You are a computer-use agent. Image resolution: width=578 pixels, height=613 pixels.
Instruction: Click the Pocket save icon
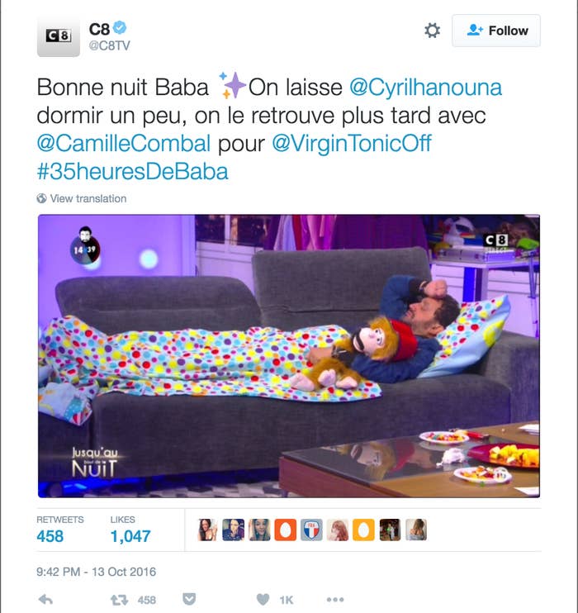click(189, 599)
